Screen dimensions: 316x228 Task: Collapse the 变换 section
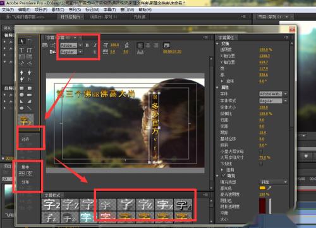click(x=217, y=44)
